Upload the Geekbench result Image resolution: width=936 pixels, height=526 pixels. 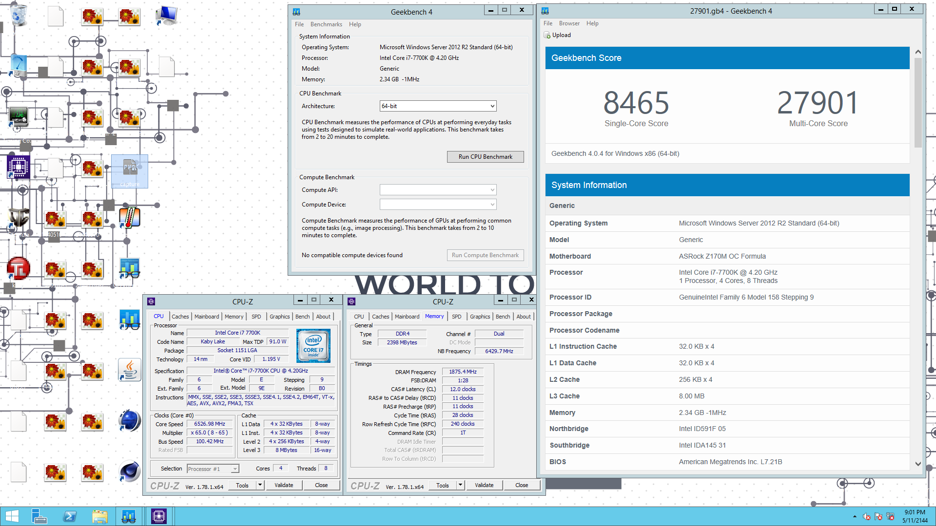[x=557, y=35]
